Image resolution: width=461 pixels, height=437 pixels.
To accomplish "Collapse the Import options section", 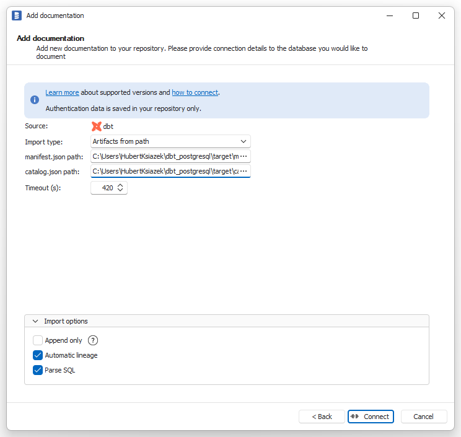I will [x=35, y=321].
